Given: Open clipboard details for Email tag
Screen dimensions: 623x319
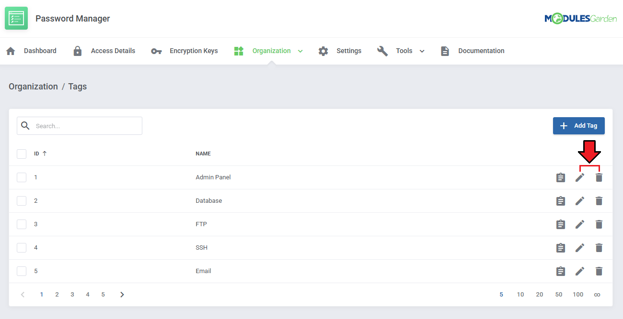Looking at the screenshot, I should coord(561,271).
